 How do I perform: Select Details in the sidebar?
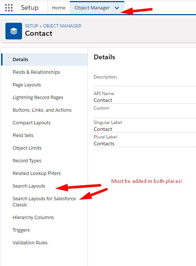click(x=44, y=59)
